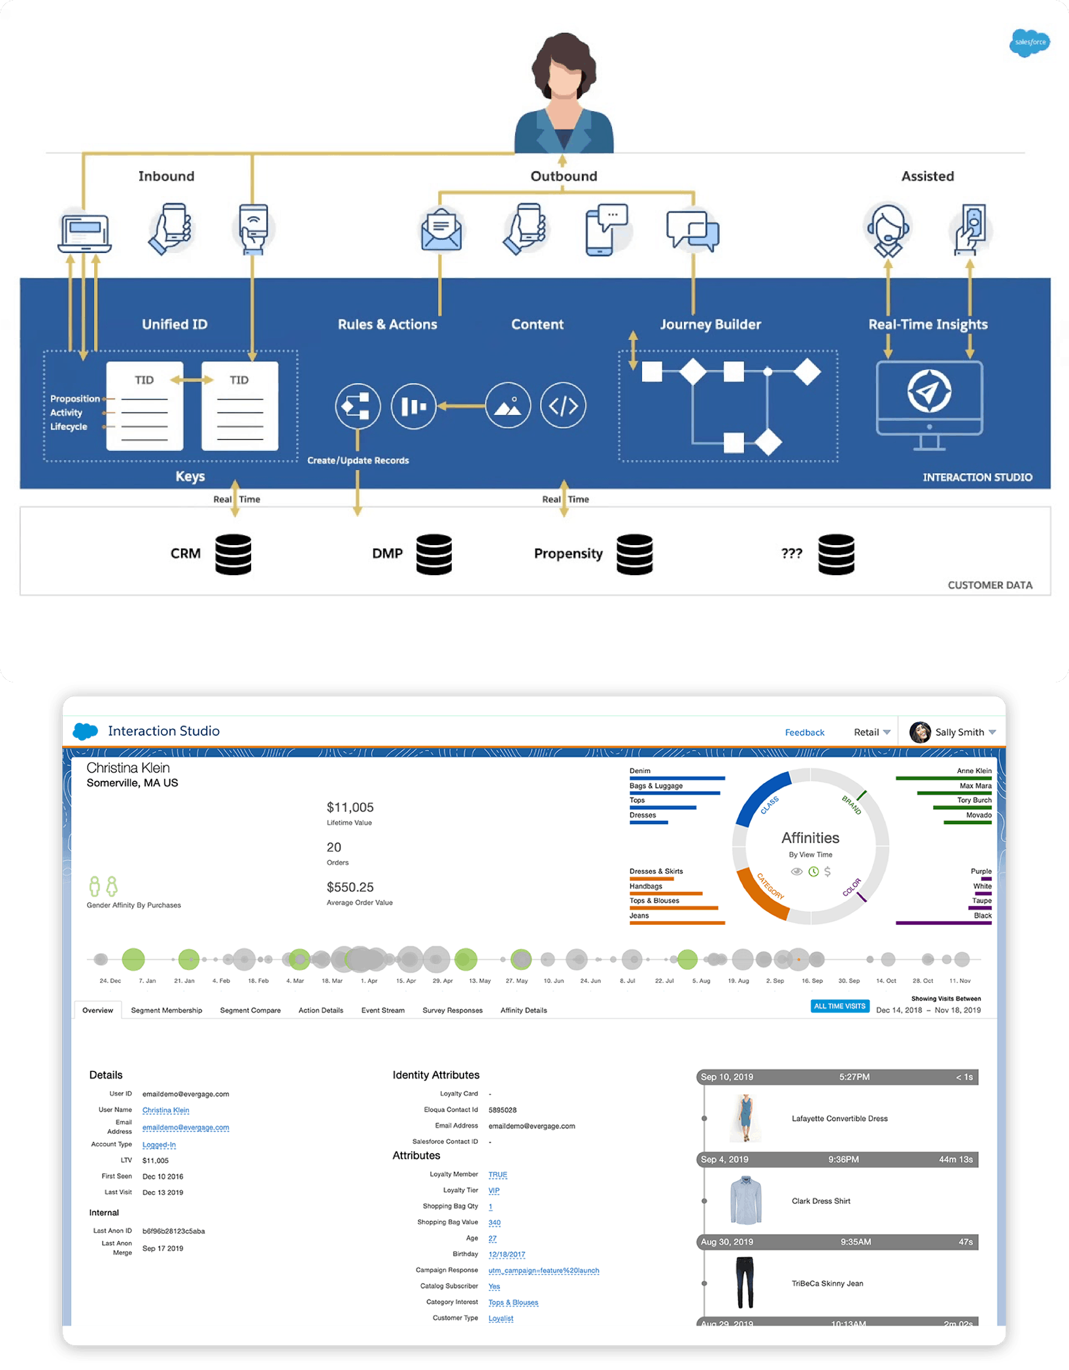Click the Aug 30, 2019 visit header
The height and width of the screenshot is (1370, 1069).
[x=837, y=1241]
